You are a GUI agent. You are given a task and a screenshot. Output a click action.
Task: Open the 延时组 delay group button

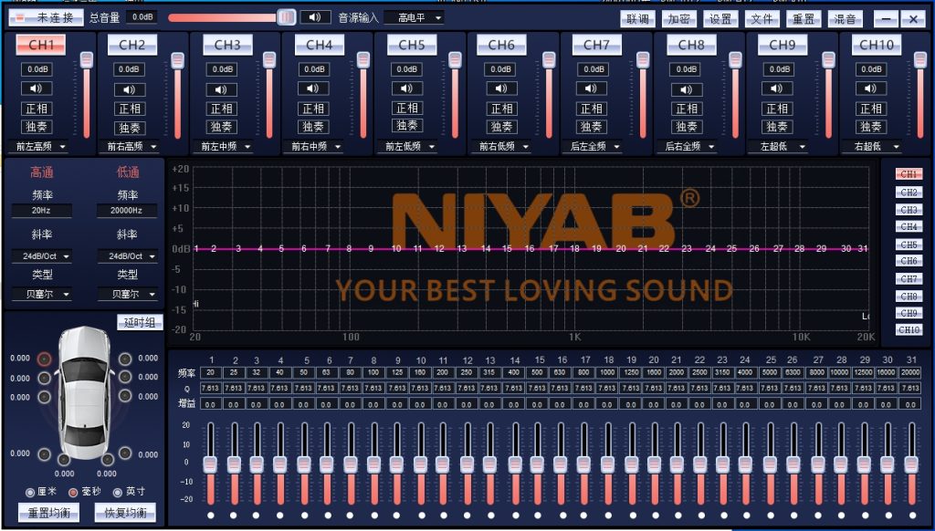(140, 322)
